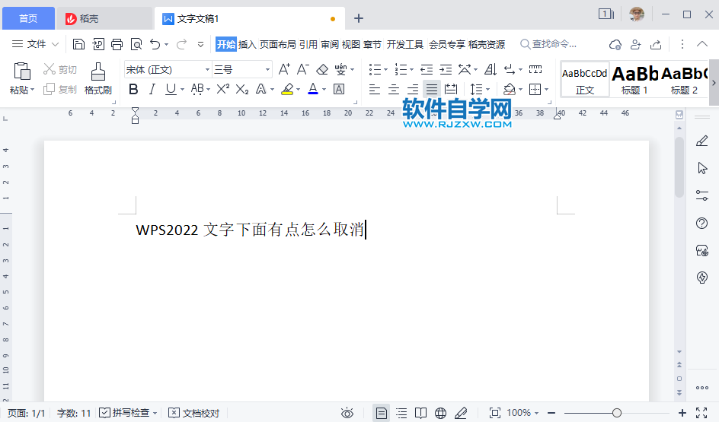Expand font color dropdown arrow
This screenshot has height=422, width=719.
tap(324, 89)
